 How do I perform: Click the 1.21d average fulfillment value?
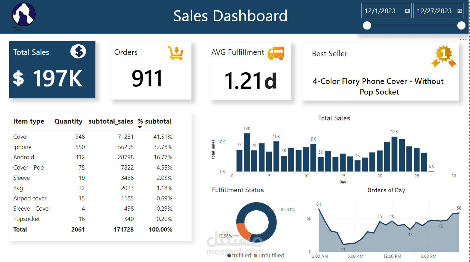pyautogui.click(x=251, y=80)
